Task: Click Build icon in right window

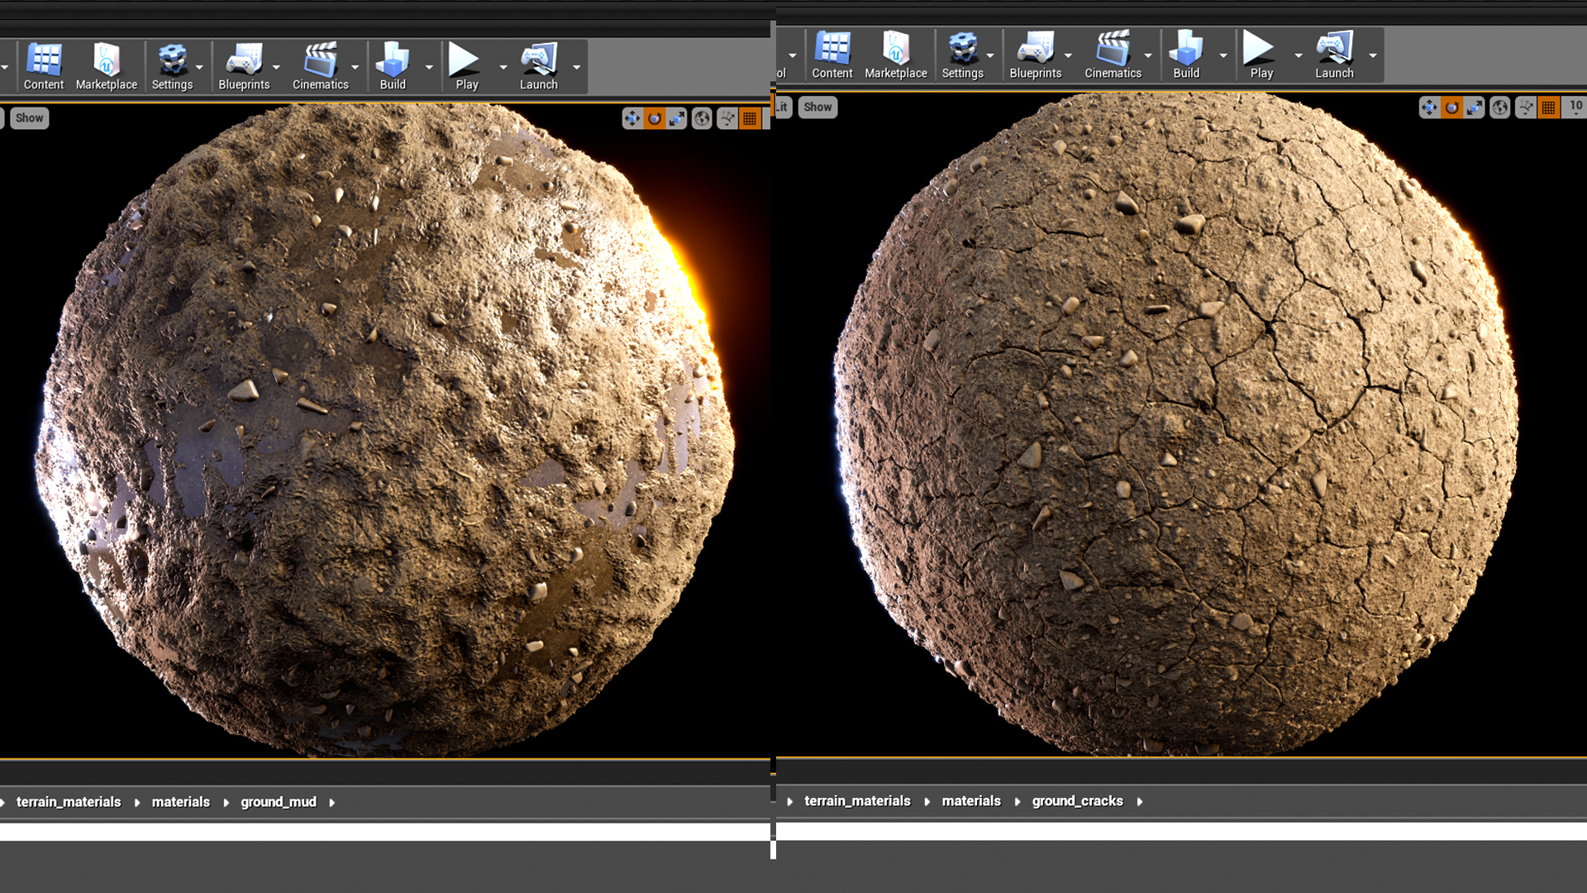Action: pos(1186,55)
